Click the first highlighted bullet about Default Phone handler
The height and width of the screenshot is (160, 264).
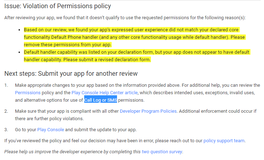(135, 37)
